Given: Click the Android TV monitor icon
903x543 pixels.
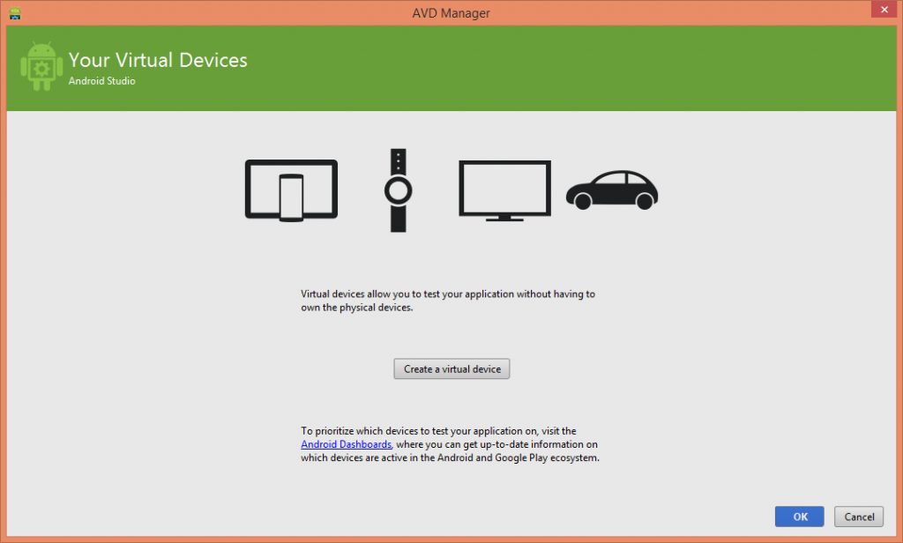Looking at the screenshot, I should [504, 190].
